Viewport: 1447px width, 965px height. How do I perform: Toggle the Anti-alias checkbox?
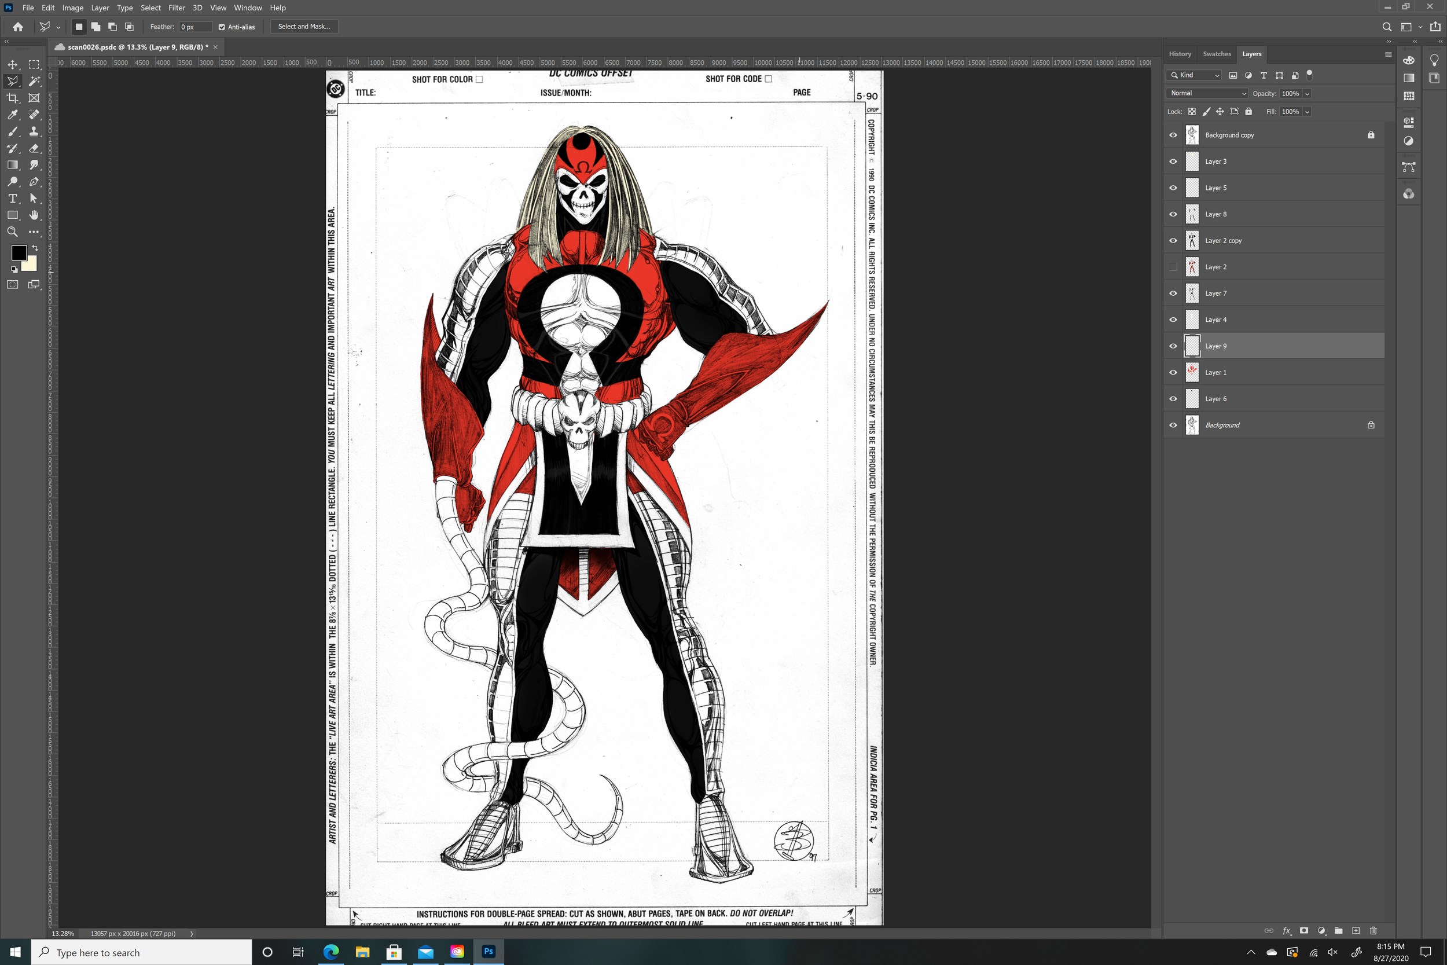(222, 27)
